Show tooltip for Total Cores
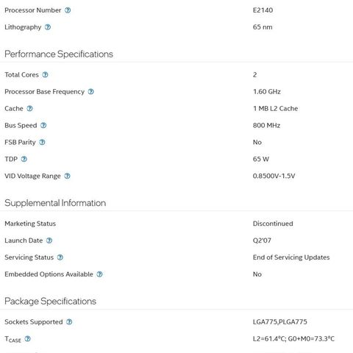 pos(45,74)
